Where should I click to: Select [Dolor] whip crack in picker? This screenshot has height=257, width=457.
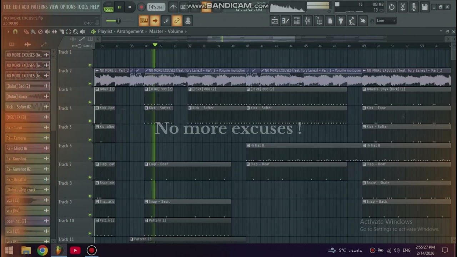tap(27, 190)
